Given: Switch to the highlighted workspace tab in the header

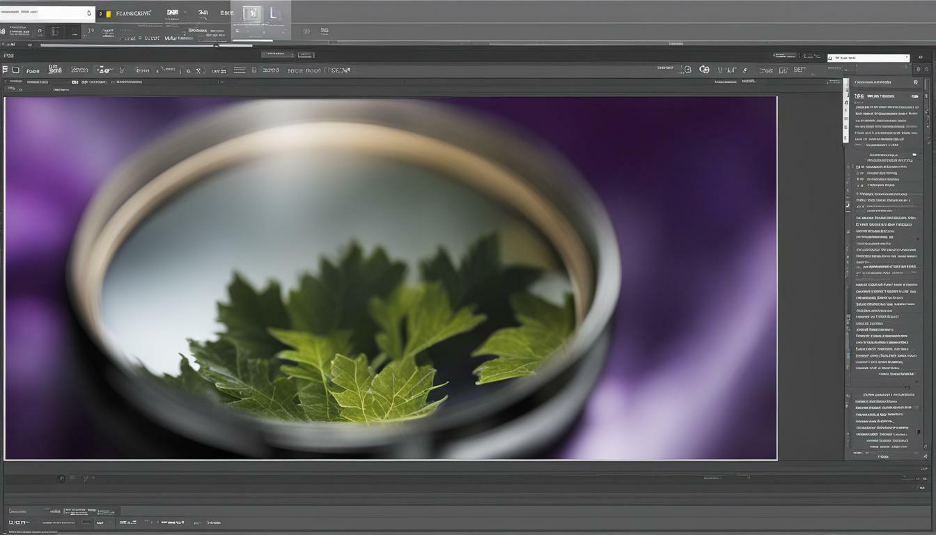Looking at the screenshot, I should click(251, 12).
